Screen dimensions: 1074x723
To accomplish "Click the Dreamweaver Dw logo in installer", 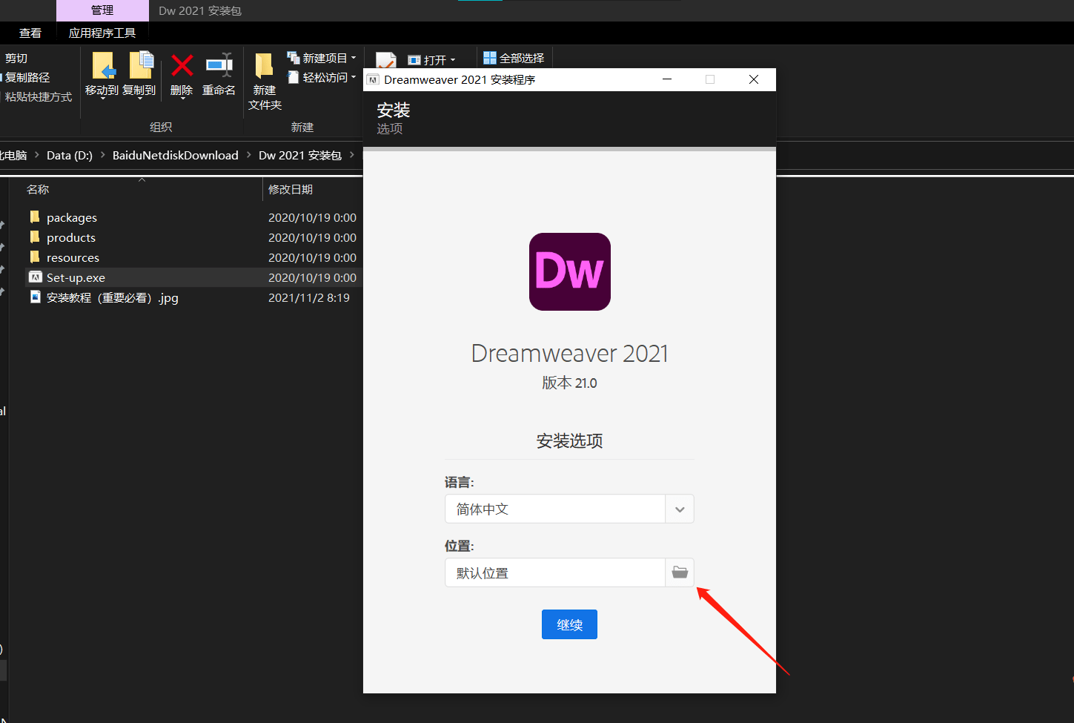I will [x=570, y=271].
